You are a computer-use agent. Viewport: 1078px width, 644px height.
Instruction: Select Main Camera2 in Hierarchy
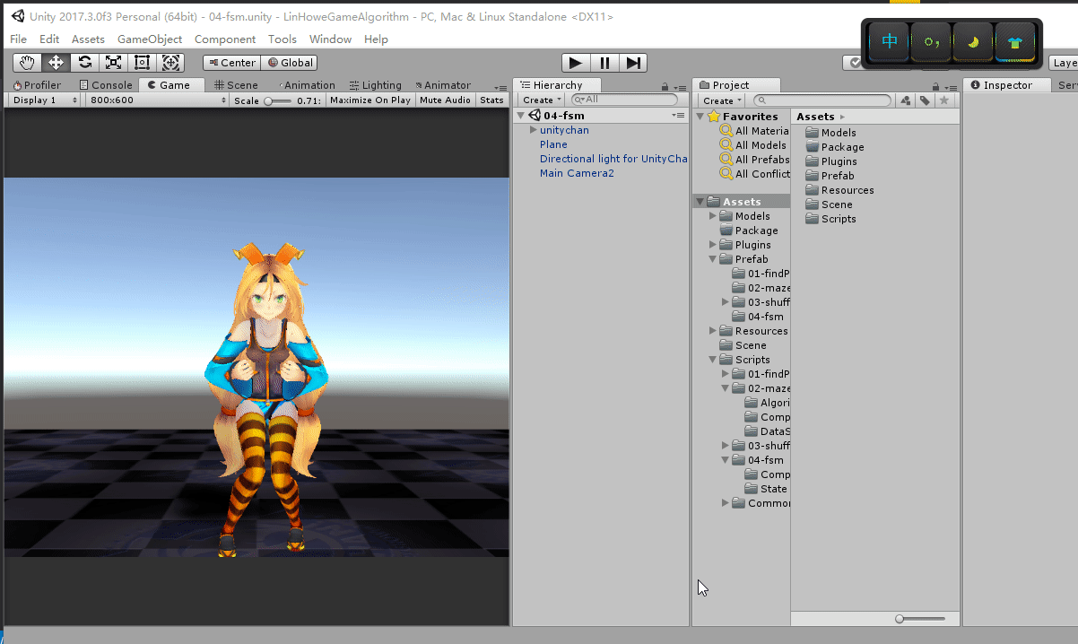click(577, 173)
